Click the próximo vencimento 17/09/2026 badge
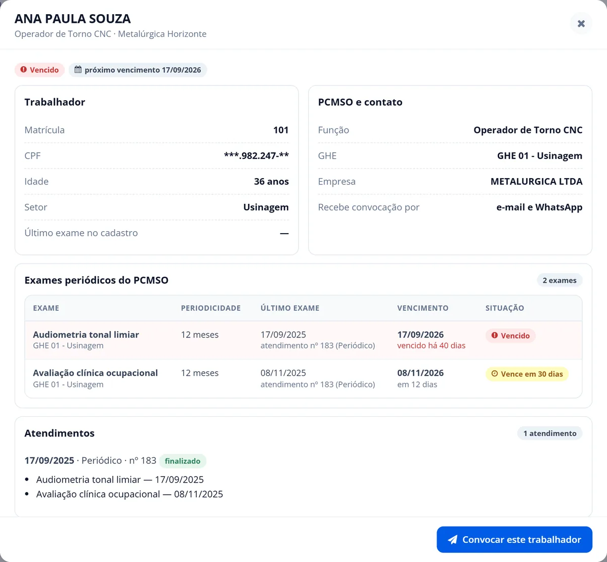Screen dimensions: 607x562 point(138,70)
